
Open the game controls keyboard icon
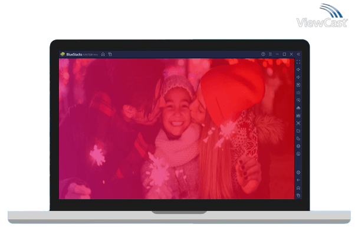298,93
